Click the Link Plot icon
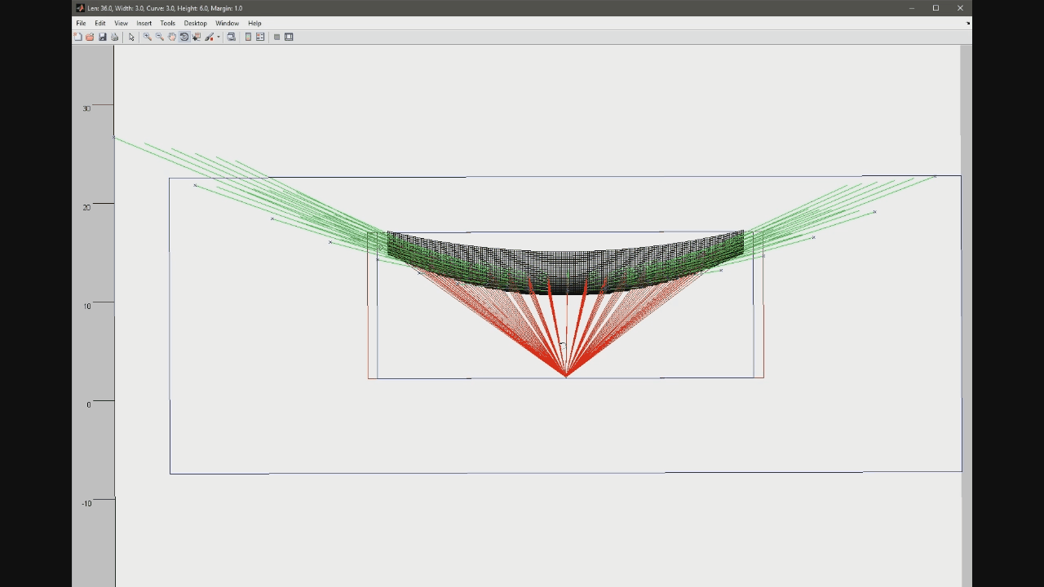Viewport: 1044px width, 587px height. 232,37
